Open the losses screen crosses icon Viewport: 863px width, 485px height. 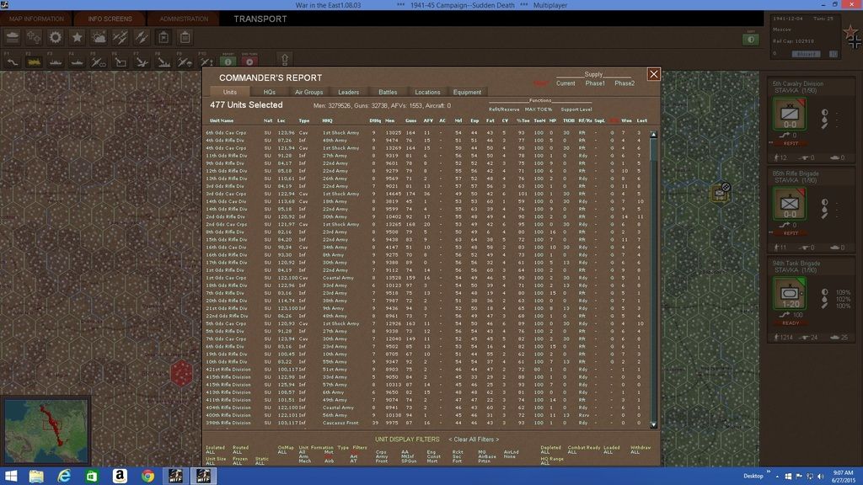34,37
